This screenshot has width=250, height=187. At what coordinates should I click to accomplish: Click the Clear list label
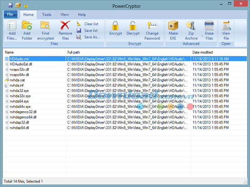tap(91, 24)
